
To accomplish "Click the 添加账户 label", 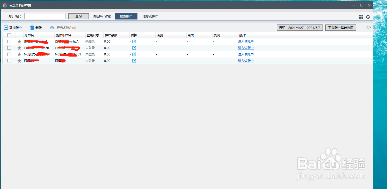I will click(x=16, y=28).
